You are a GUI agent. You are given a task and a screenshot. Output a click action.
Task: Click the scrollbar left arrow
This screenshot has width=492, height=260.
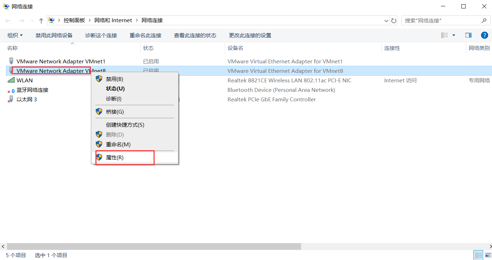click(3, 246)
